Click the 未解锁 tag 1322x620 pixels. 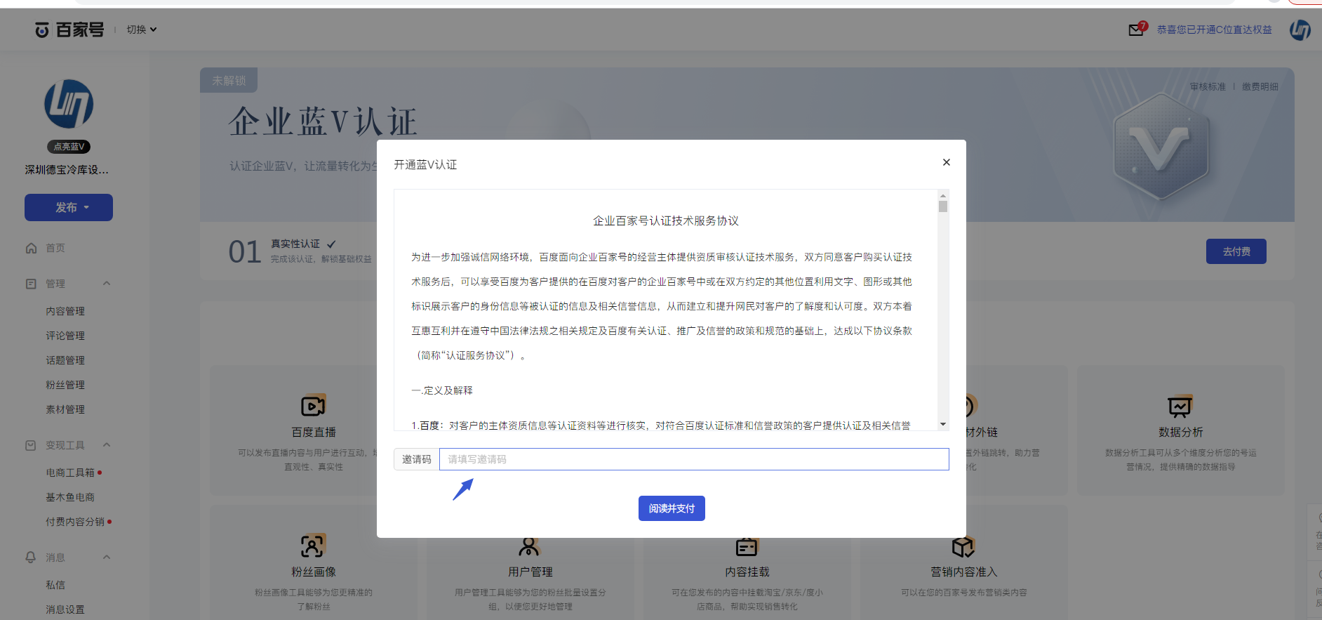pyautogui.click(x=229, y=81)
